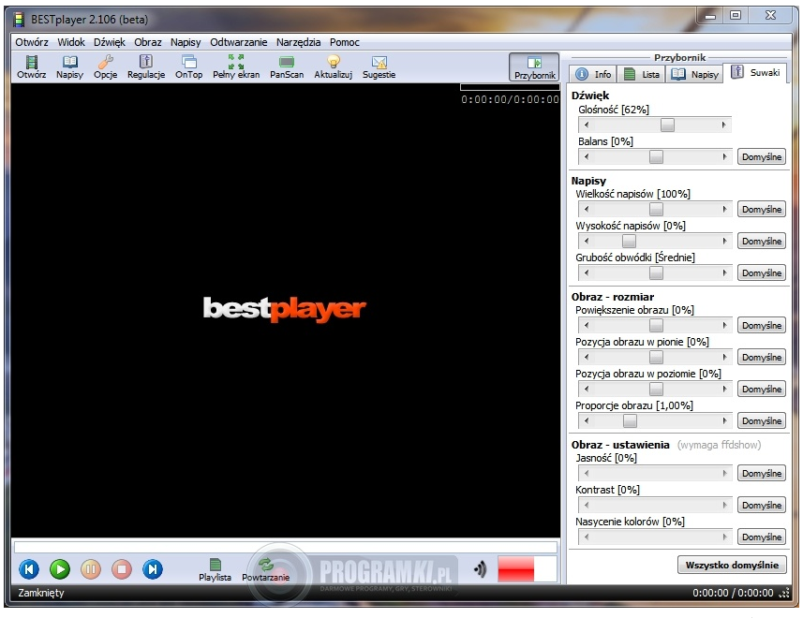This screenshot has width=803, height=618.
Task: Click the Regulacje toolbar icon
Action: coord(146,67)
